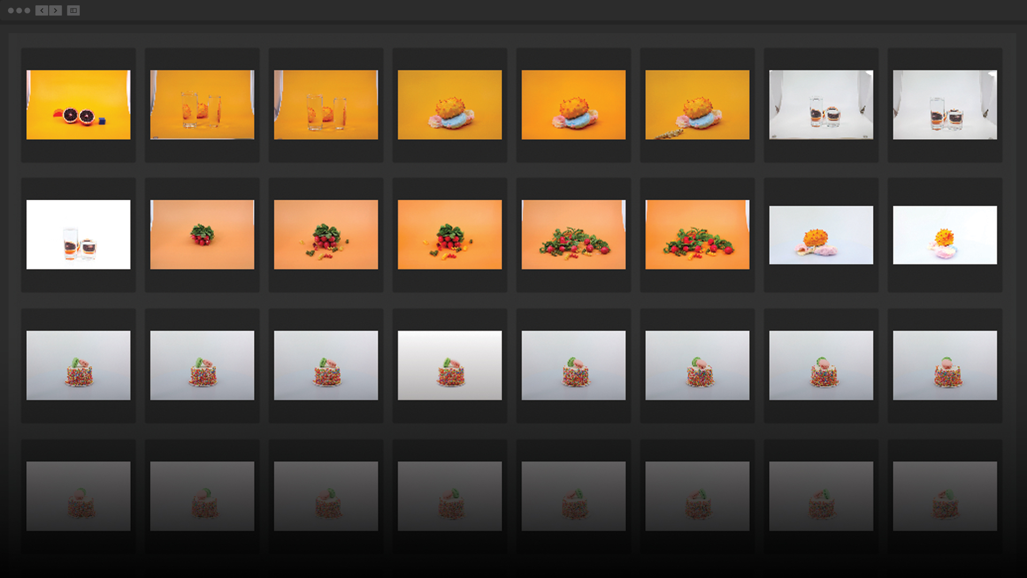Image resolution: width=1027 pixels, height=578 pixels.
Task: Click the forward navigation arrow button
Action: coord(56,11)
